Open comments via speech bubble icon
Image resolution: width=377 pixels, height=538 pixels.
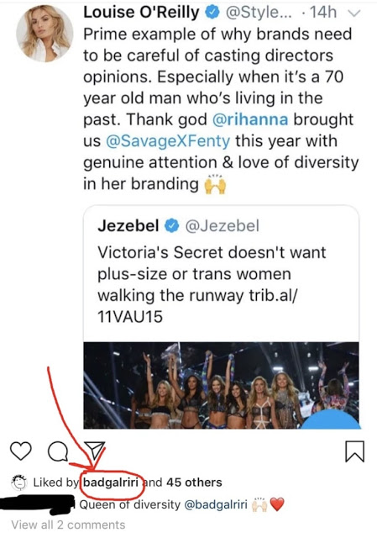58,451
